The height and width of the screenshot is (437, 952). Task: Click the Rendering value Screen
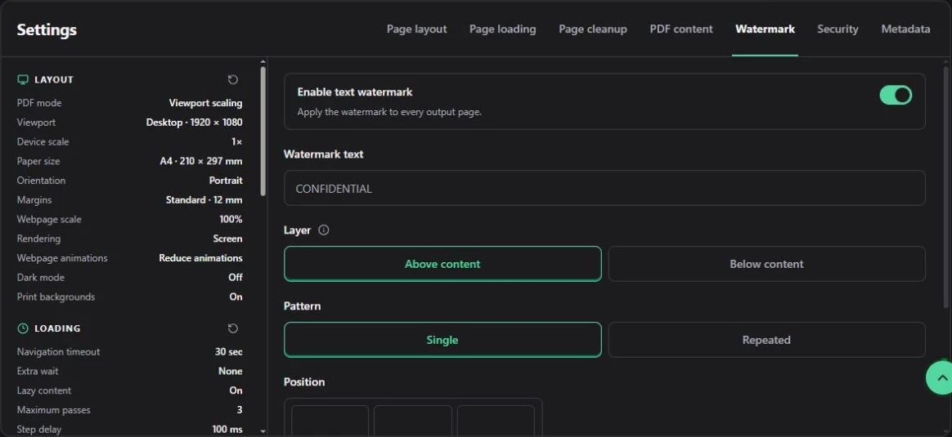click(x=227, y=239)
